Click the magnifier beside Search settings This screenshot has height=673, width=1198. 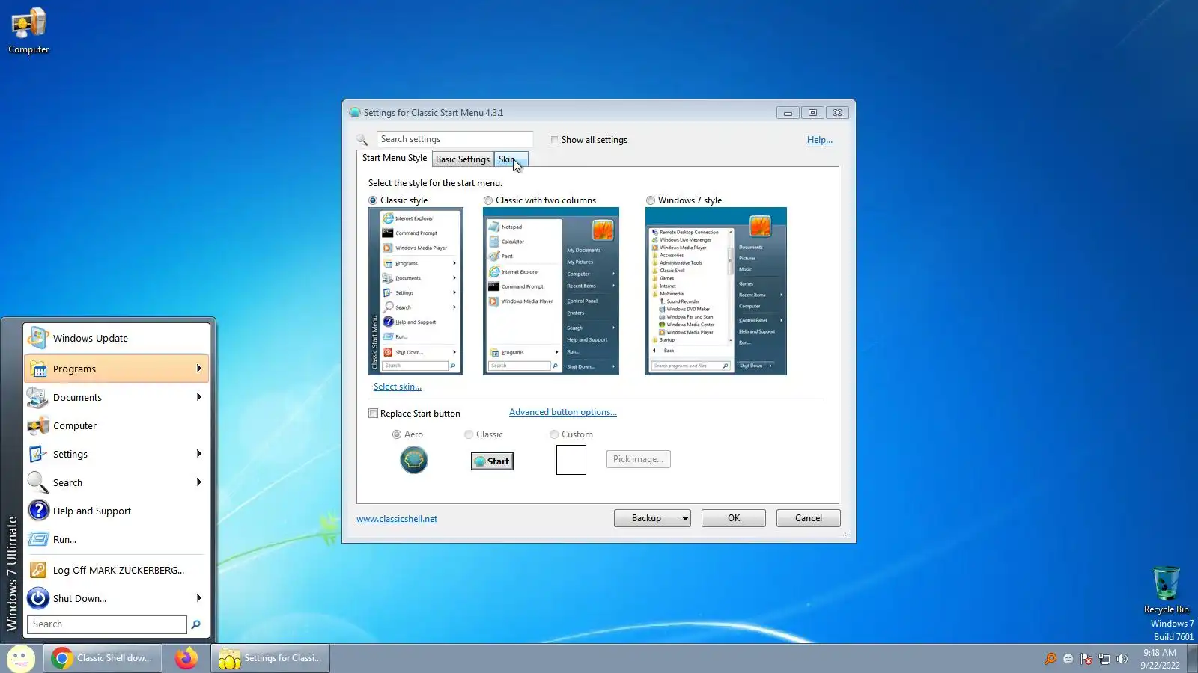coord(362,140)
